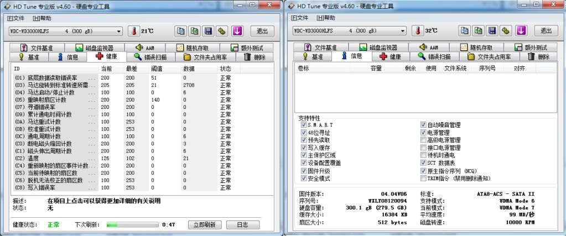This screenshot has width=566, height=236.
Task: Click the 日志 button
Action: tap(242, 225)
